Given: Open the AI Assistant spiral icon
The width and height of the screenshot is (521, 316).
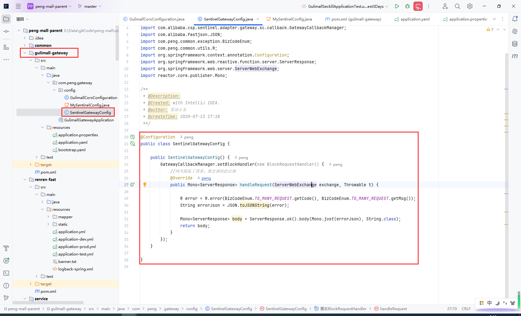Looking at the screenshot, I should pos(515,31).
